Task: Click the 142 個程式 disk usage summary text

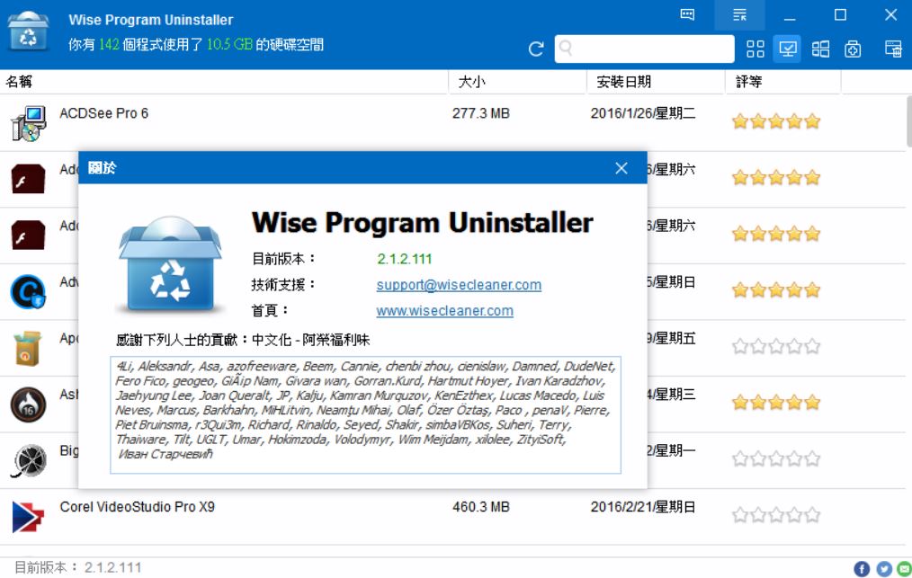Action: coord(196,45)
